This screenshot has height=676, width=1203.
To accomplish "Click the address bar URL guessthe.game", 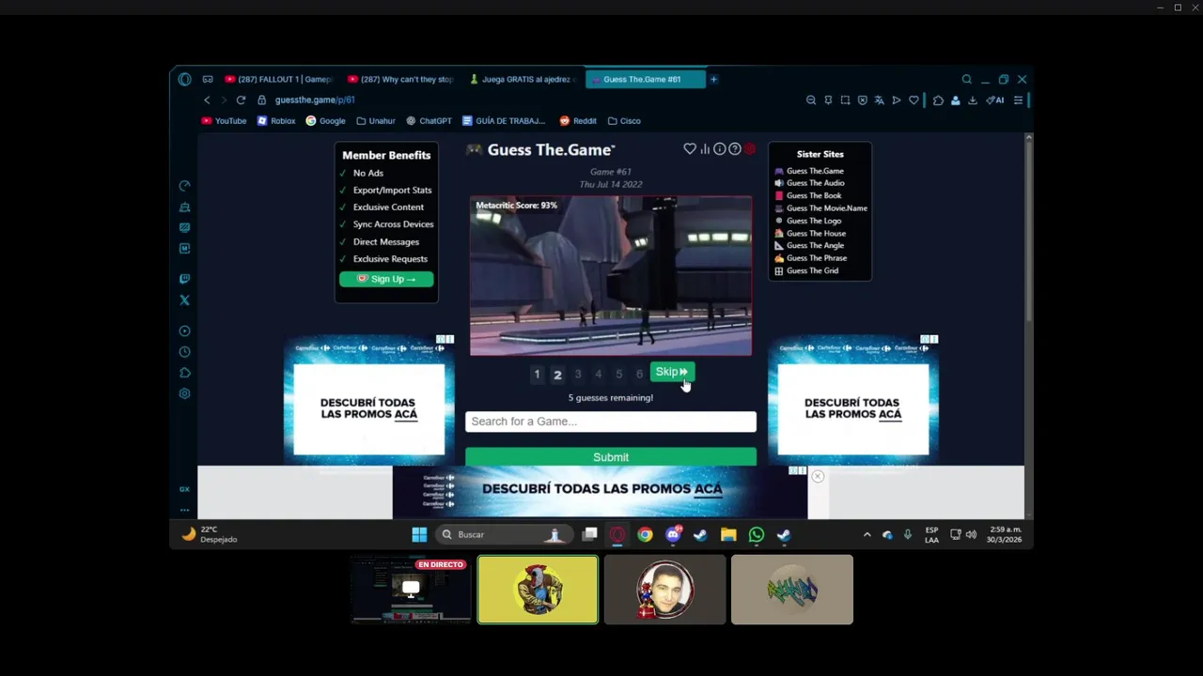I will [315, 100].
